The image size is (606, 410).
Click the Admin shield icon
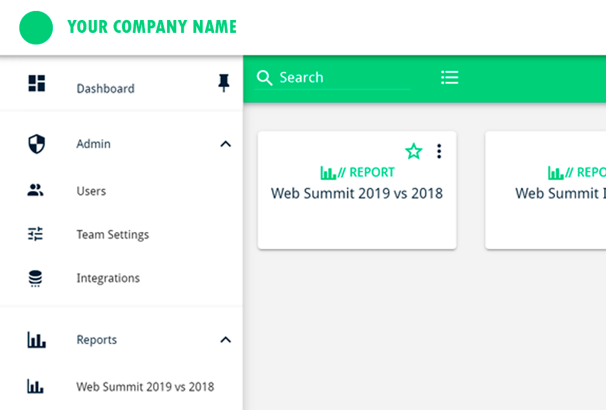(x=37, y=144)
